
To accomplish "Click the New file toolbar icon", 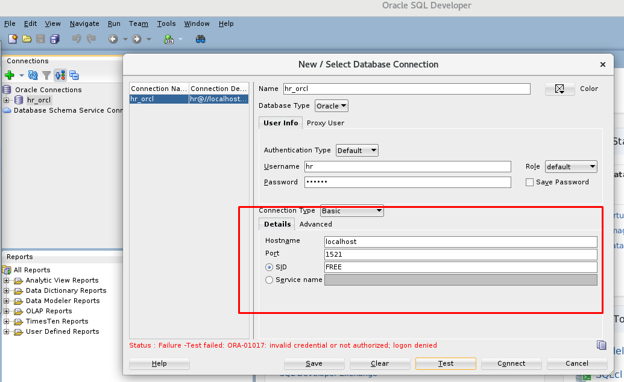I will [13, 39].
